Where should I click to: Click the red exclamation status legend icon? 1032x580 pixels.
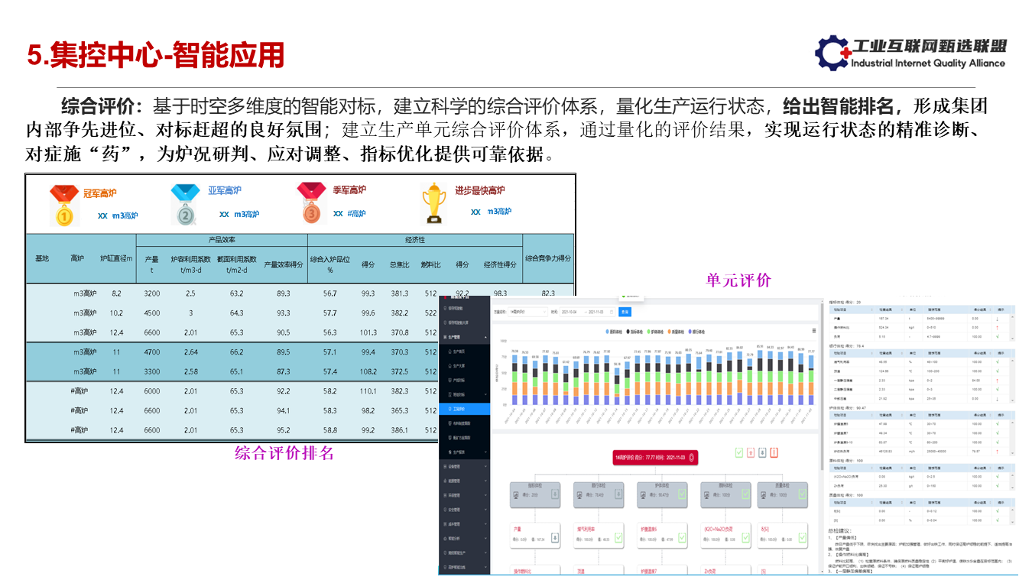[x=774, y=453]
